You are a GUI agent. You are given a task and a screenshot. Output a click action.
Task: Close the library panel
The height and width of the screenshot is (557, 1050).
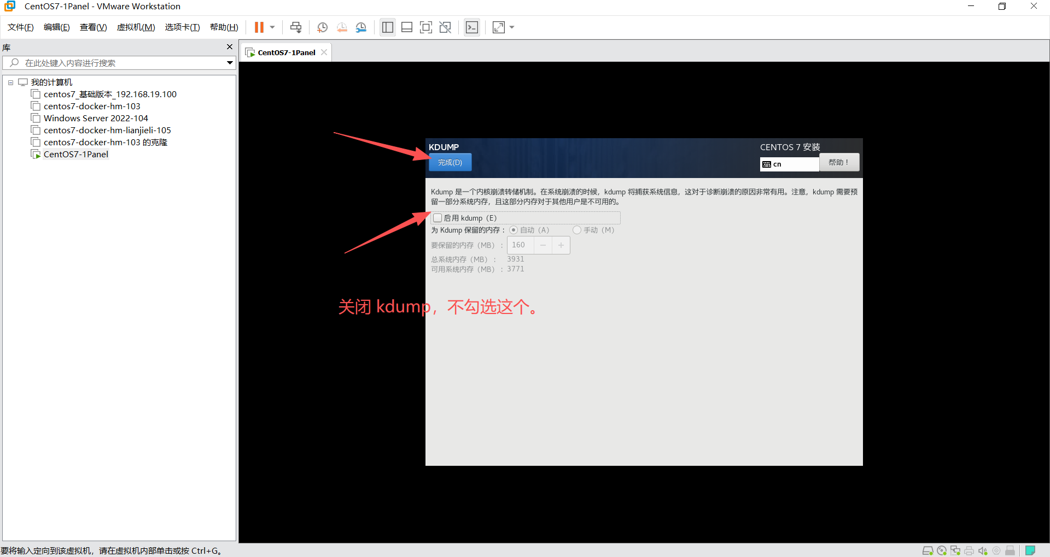point(230,47)
